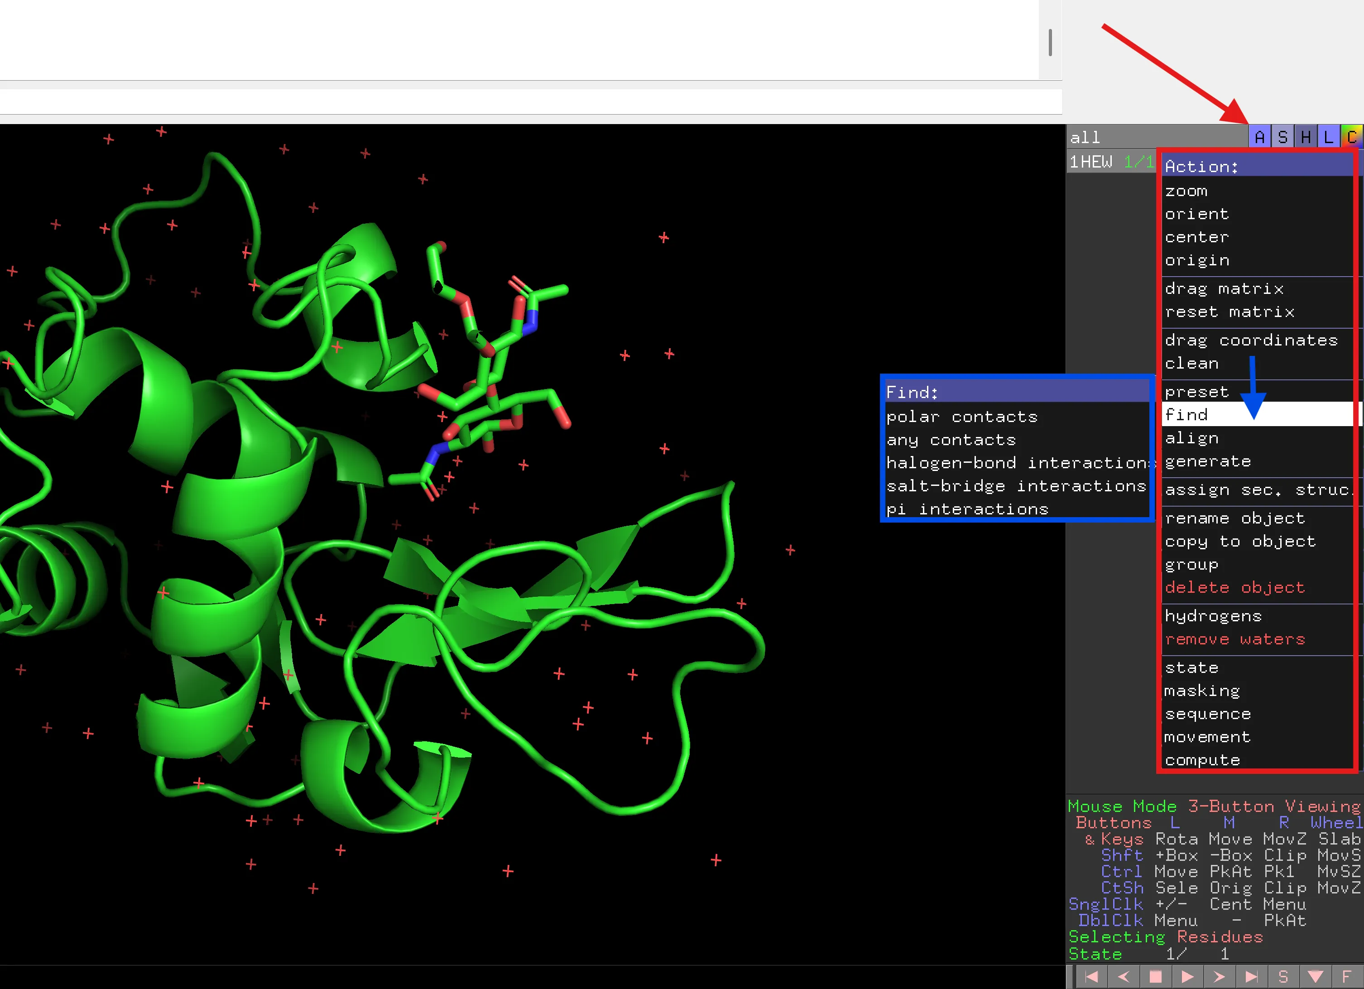Click the rewind to first frame button
The height and width of the screenshot is (989, 1364).
point(1091,977)
